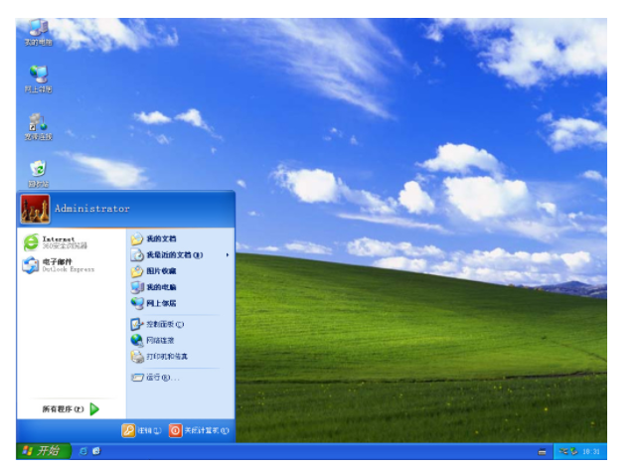Image resolution: width=638 pixels, height=471 pixels.
Task: Open the 我的电脑 desktop icon
Action: (39, 30)
